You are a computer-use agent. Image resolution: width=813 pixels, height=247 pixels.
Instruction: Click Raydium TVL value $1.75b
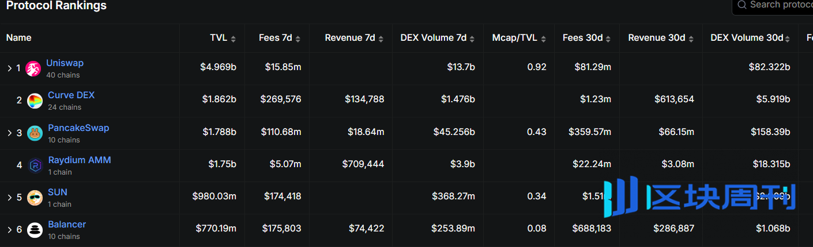point(223,164)
